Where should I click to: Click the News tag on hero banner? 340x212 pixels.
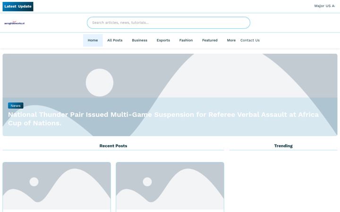coord(16,106)
